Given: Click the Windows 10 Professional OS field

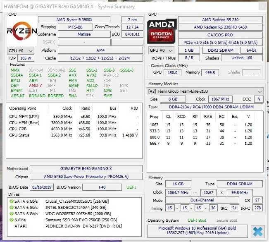Looking at the screenshot, I should click(x=198, y=230).
